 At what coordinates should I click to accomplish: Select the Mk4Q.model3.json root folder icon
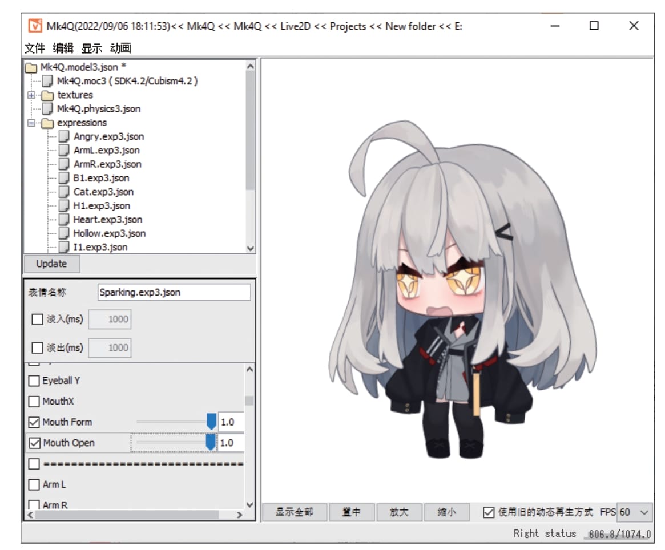(x=31, y=67)
